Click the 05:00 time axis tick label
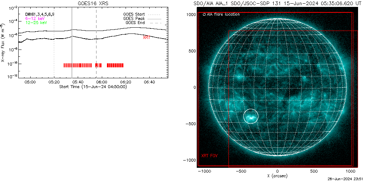This screenshot has height=182, width=365. pyautogui.click(x=30, y=82)
